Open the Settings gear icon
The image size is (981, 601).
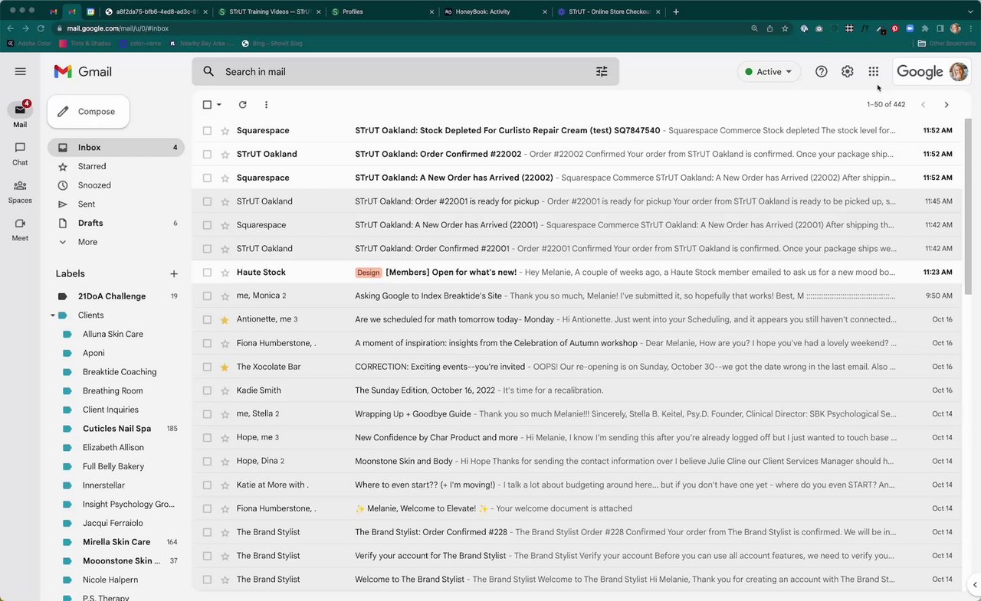point(847,71)
